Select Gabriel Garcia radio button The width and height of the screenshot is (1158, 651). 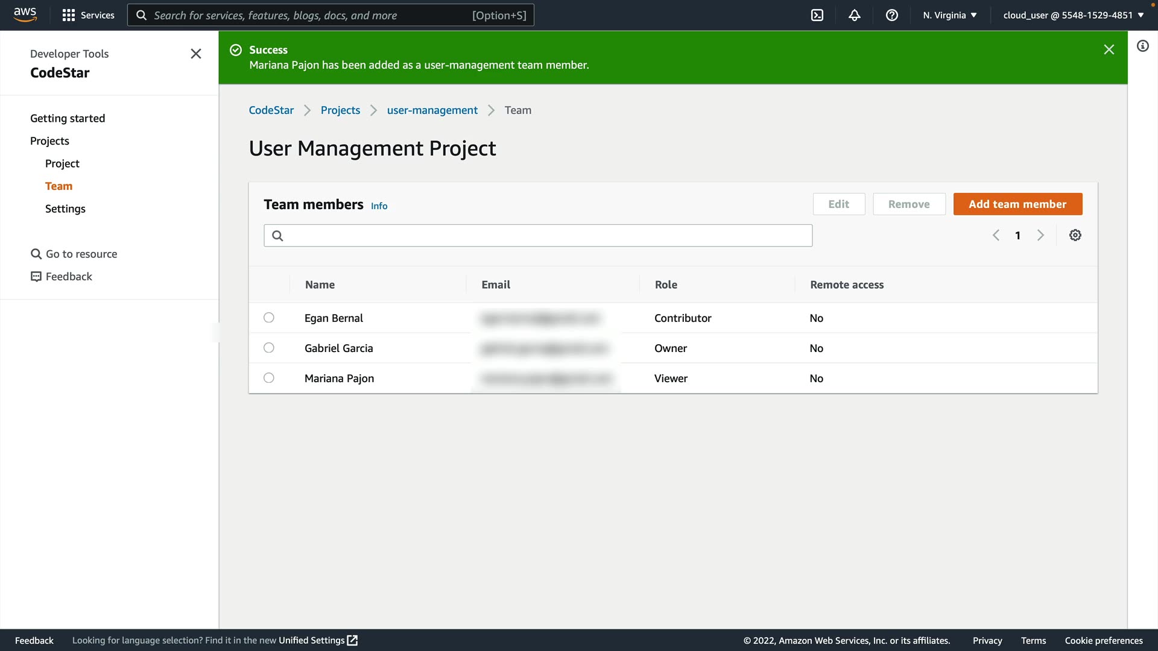tap(269, 348)
